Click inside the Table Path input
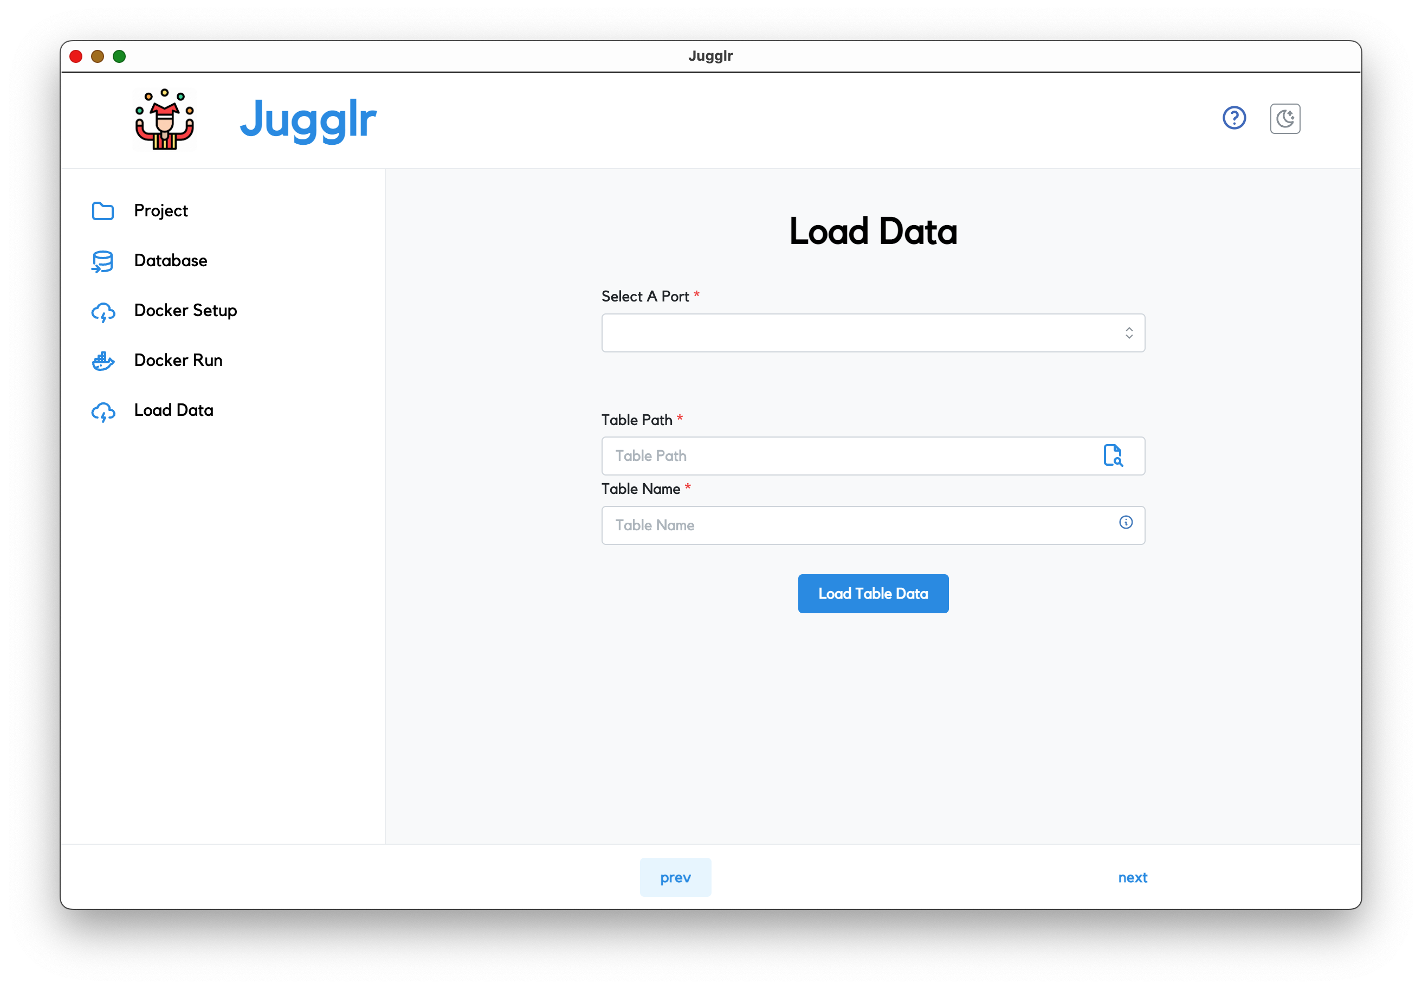The width and height of the screenshot is (1422, 989). [x=836, y=456]
